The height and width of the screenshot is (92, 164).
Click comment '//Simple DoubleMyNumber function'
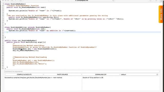23,6
